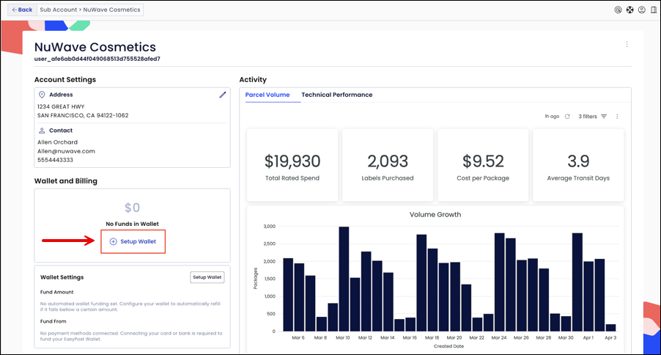
Task: Select the Total Rated Spend card
Action: [292, 165]
